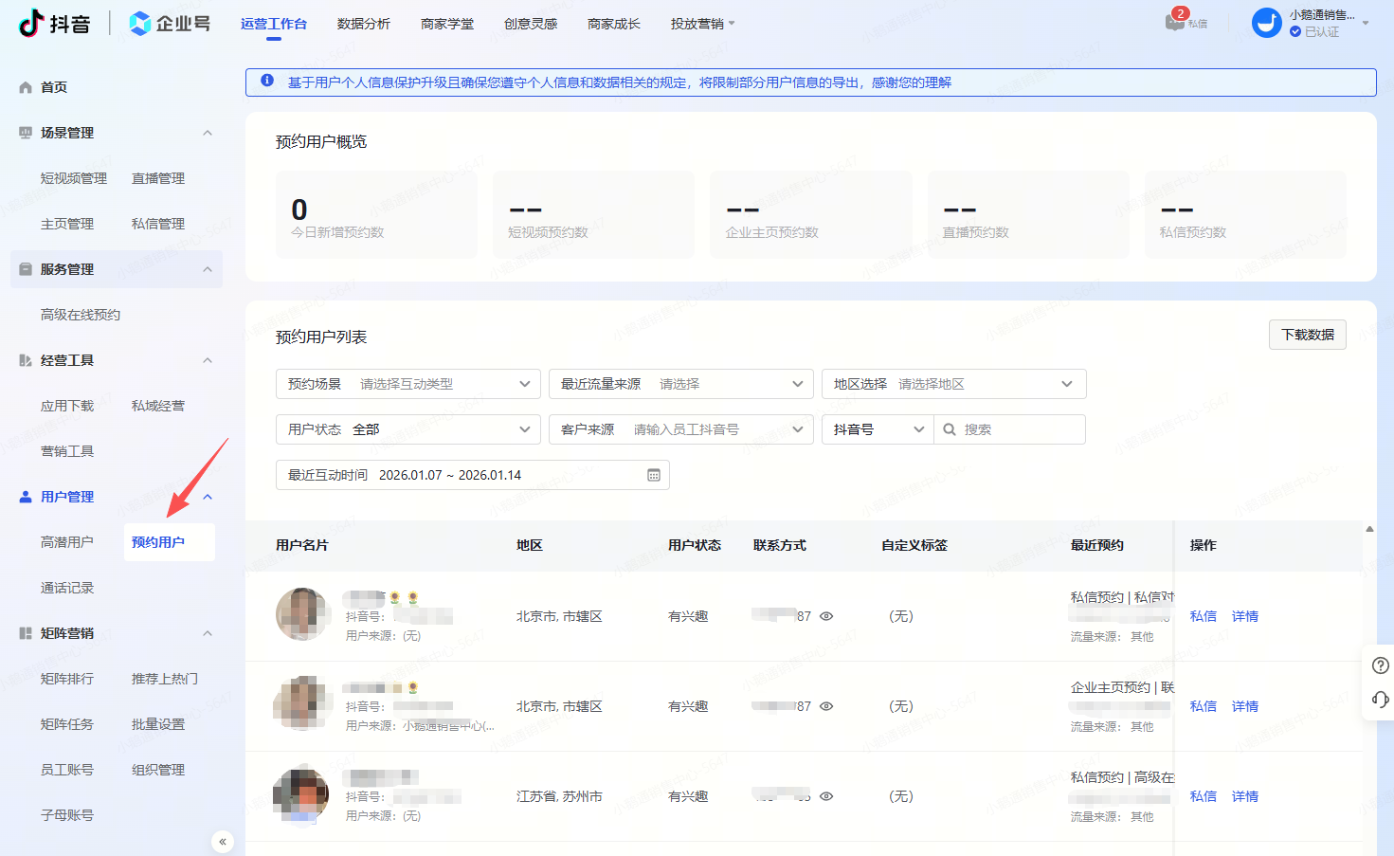
Task: Open the 首页 home icon in sidebar
Action: (24, 86)
